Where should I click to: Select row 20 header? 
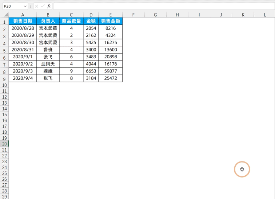4,144
